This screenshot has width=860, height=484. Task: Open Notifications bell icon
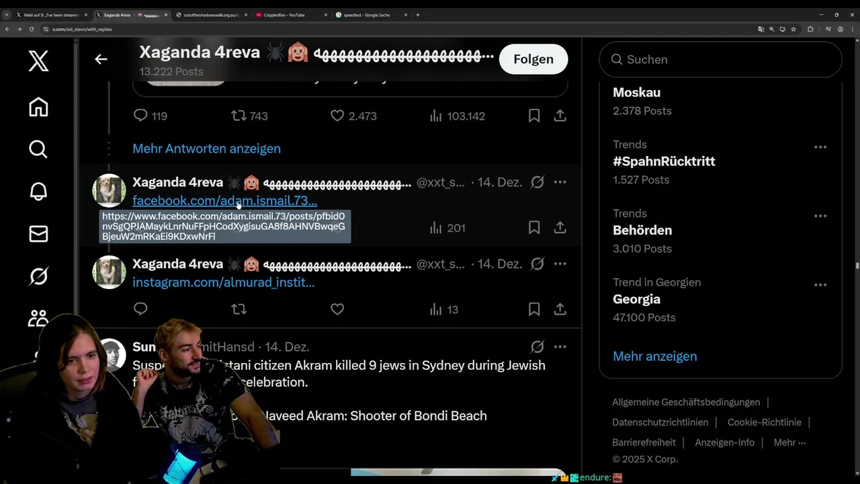pos(38,192)
